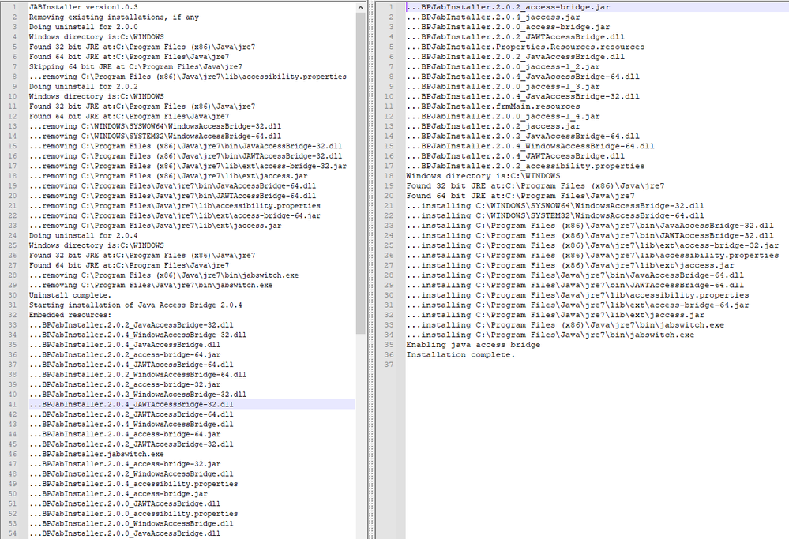This screenshot has width=789, height=539.
Task: Click '...BPJabInstaller.2.0.0_accessibility.properties' line
Action: click(133, 514)
